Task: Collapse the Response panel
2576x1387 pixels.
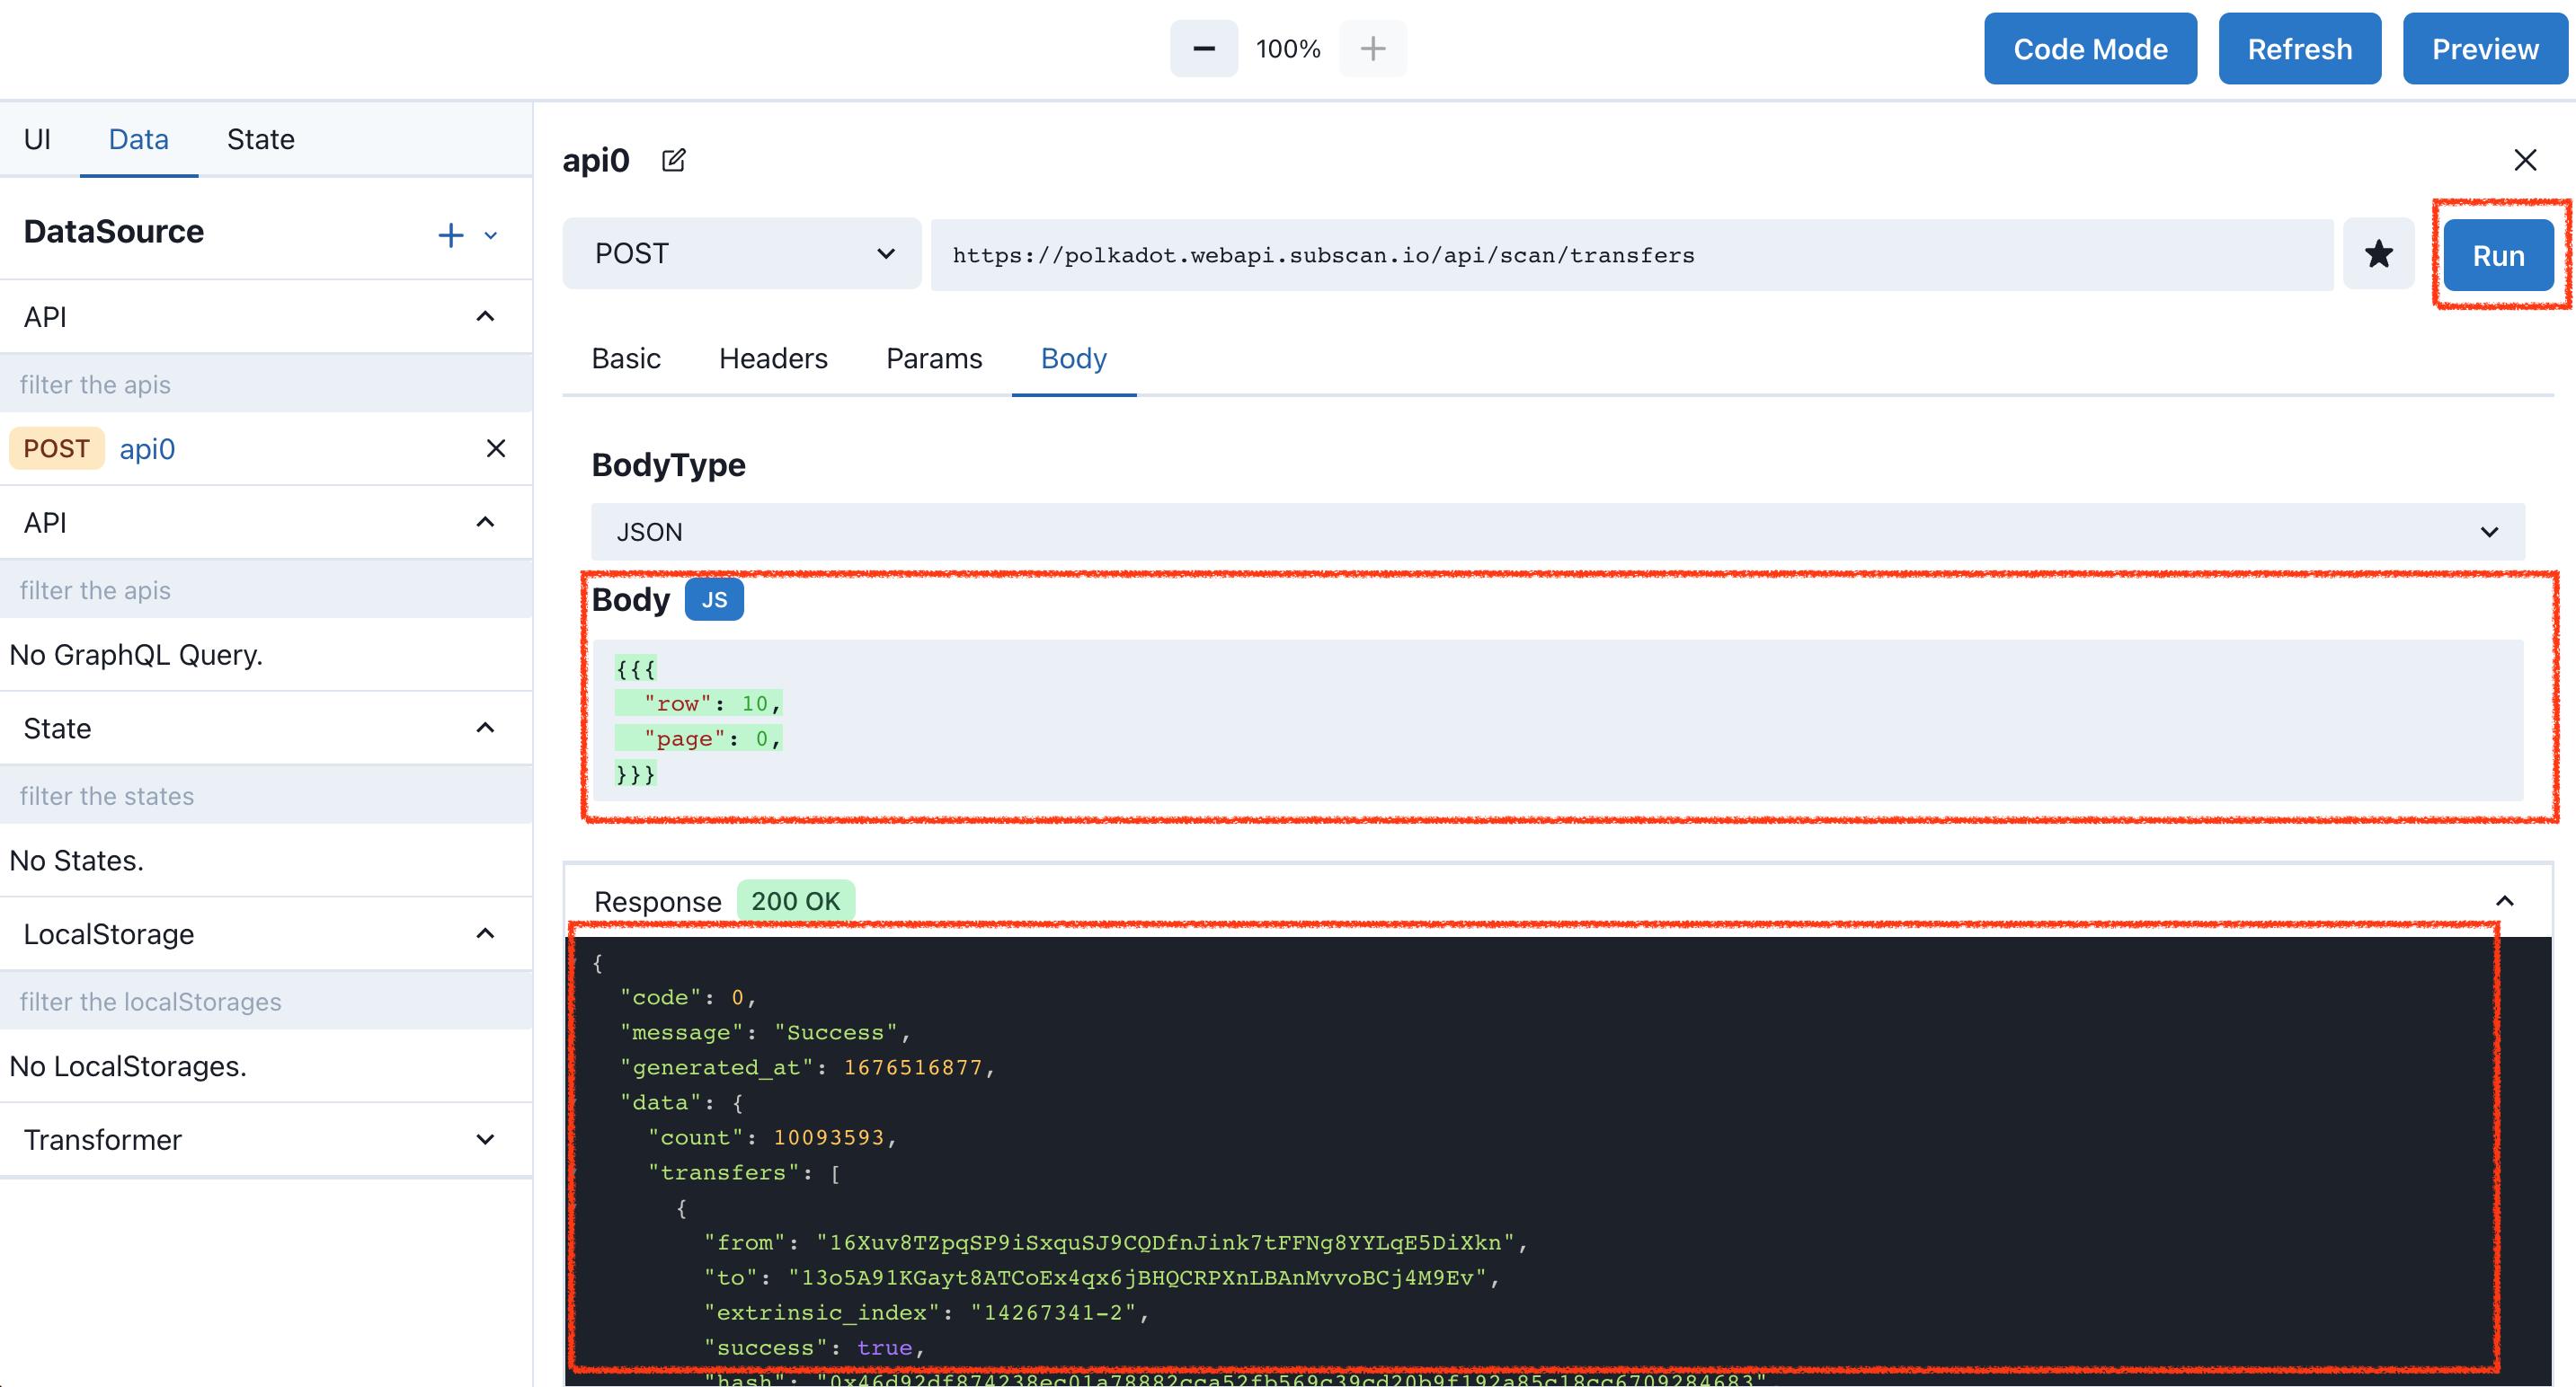Action: [x=2505, y=901]
